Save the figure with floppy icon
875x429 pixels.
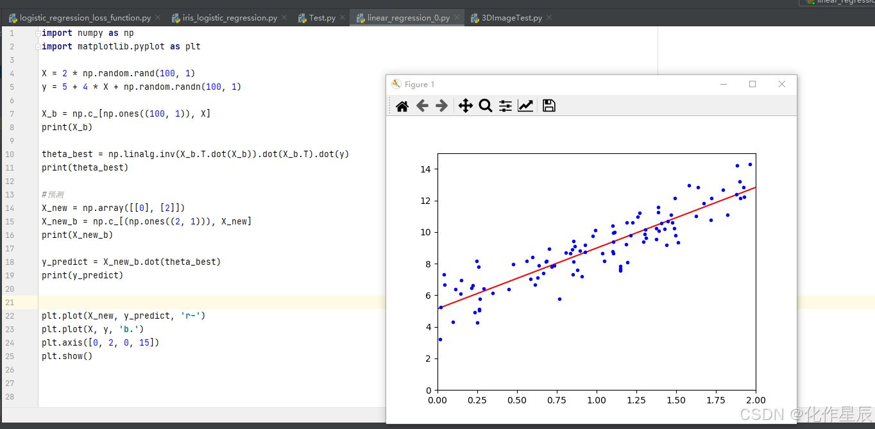coord(549,106)
